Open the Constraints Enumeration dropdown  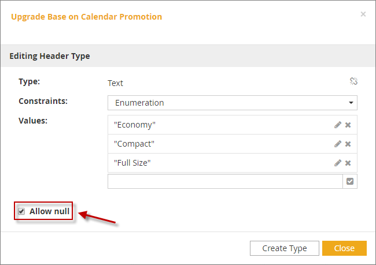tap(231, 103)
